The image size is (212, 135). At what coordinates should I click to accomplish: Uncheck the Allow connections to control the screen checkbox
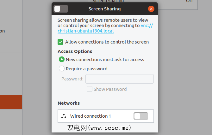[60, 42]
